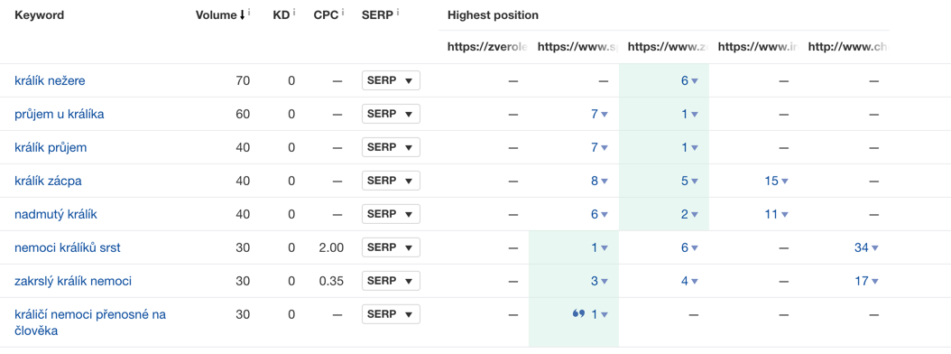Open SERP dropdown for průjem u králíka

392,114
